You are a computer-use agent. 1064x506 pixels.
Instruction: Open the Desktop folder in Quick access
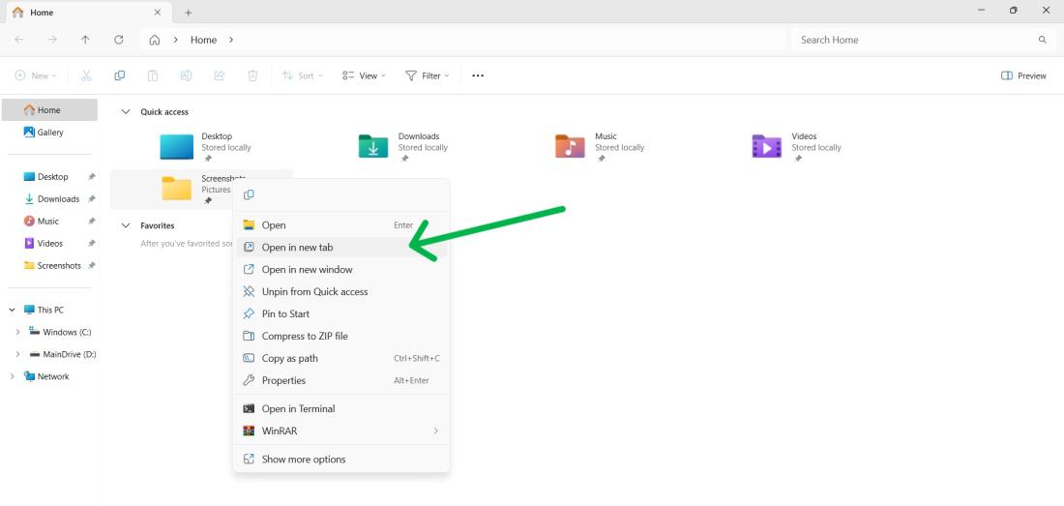pos(207,146)
